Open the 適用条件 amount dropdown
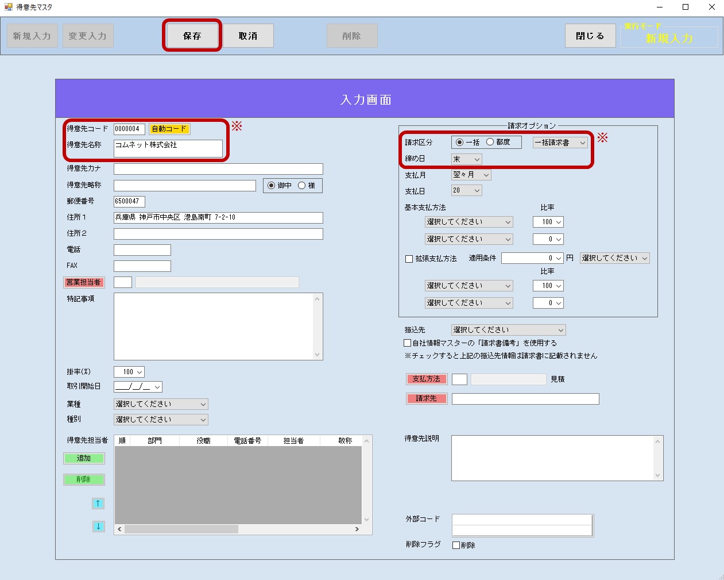 (x=532, y=258)
